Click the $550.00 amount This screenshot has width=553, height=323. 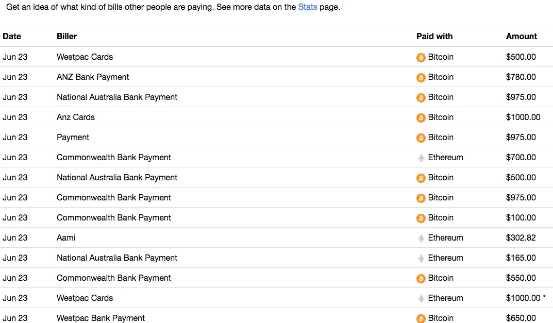tap(521, 278)
